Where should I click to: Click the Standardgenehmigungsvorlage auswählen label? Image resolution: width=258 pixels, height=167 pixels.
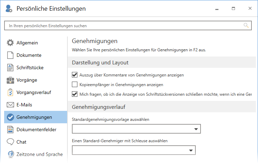[110, 119]
